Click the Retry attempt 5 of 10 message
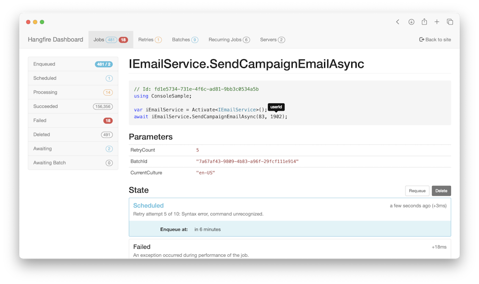Viewport: 479px width, 284px height. pyautogui.click(x=198, y=214)
